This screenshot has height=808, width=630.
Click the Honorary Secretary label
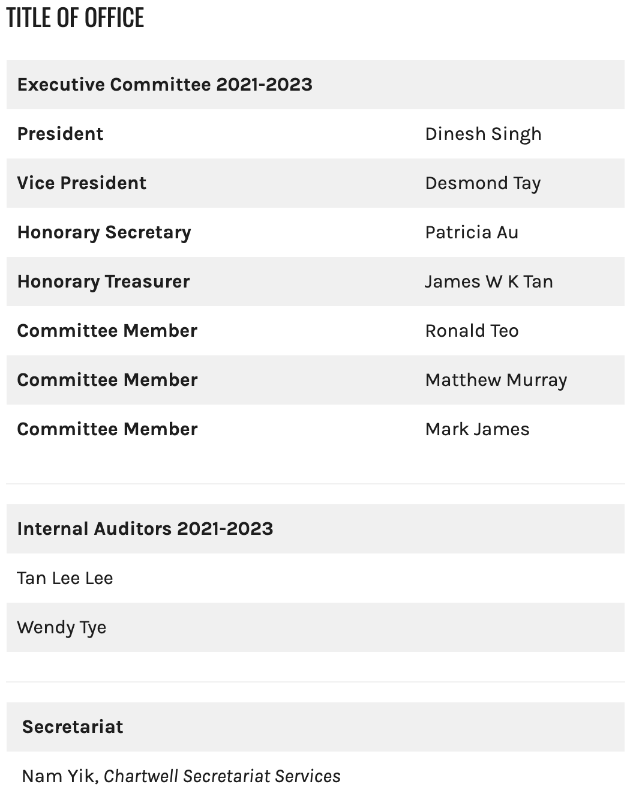(104, 232)
